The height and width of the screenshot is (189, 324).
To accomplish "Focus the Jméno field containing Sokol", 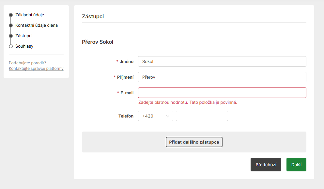I will (222, 61).
